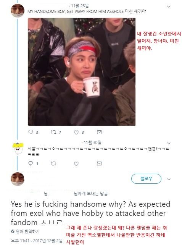Viewport: 182px width, 246px height.
Task: Retweet the 11월 30일 tweet
Action: (54, 163)
